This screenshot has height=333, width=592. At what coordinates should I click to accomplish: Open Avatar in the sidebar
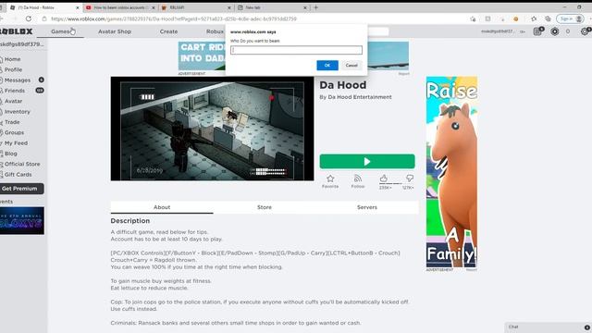coord(13,101)
